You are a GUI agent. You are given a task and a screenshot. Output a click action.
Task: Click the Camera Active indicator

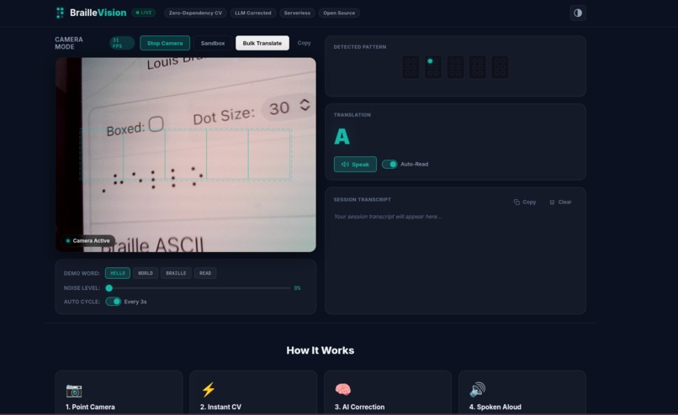click(88, 240)
